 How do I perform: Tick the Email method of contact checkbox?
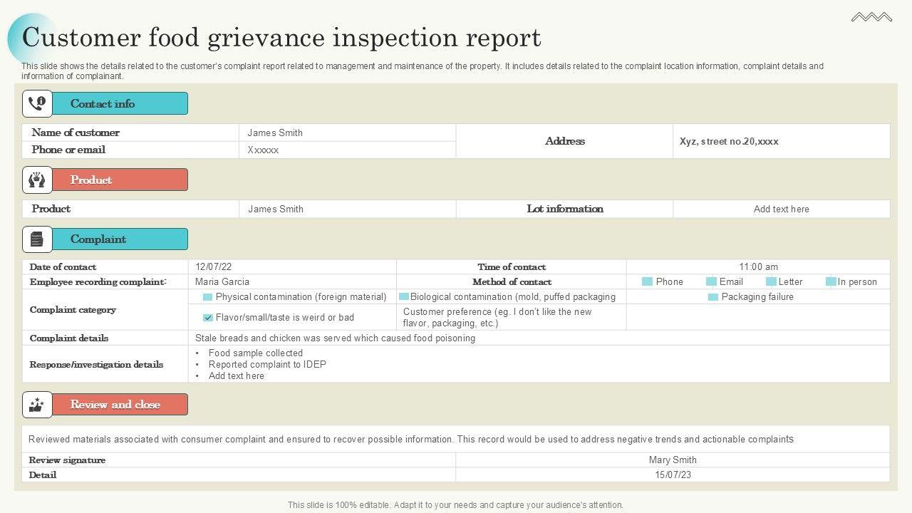[711, 282]
